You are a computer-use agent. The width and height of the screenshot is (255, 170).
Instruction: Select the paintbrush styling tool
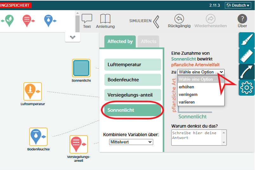tap(246, 40)
